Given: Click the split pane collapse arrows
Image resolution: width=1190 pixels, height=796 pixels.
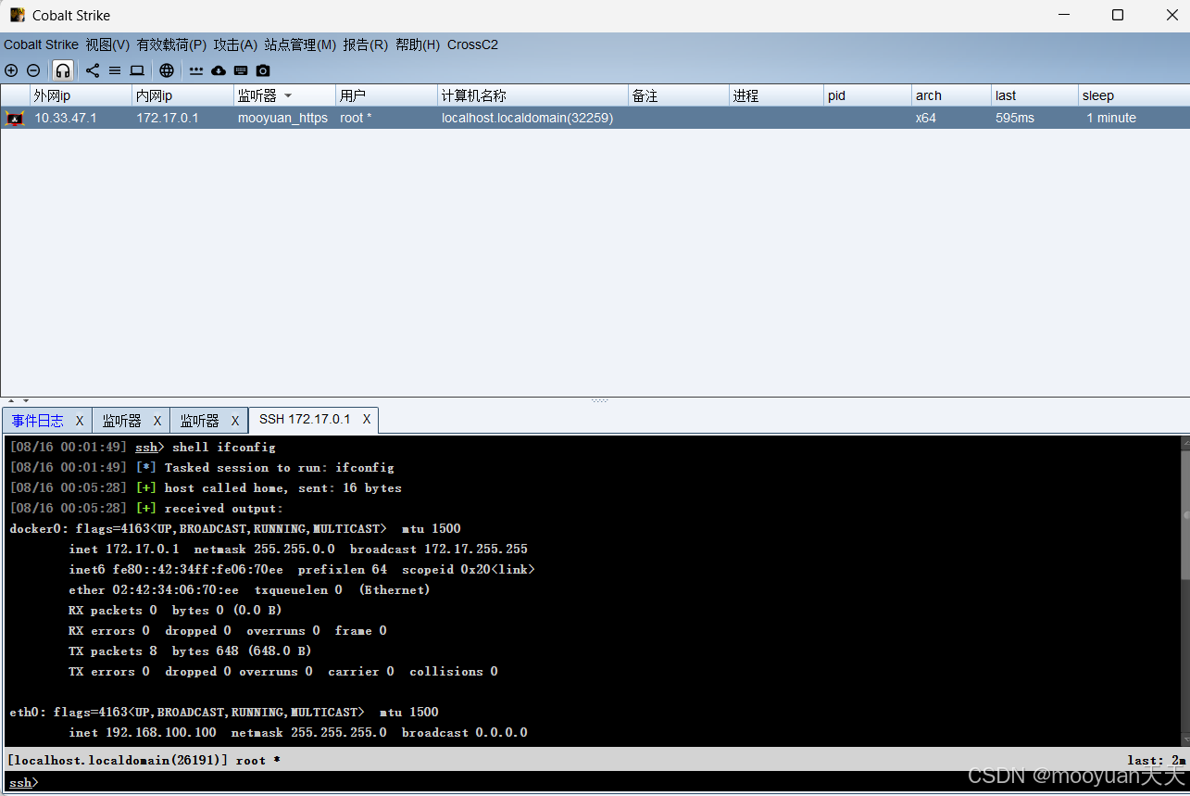Looking at the screenshot, I should point(19,401).
